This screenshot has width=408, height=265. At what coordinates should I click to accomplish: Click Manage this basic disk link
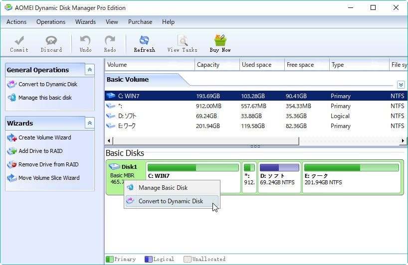[45, 98]
